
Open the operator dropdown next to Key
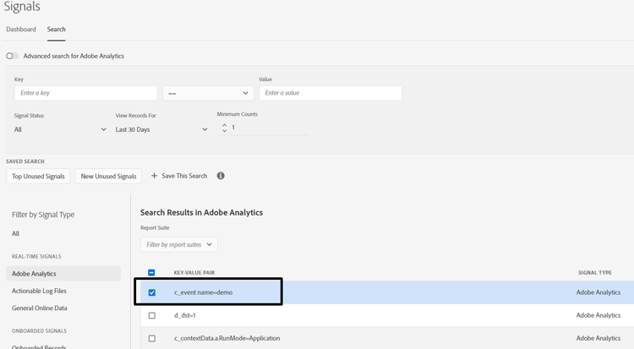tap(208, 93)
